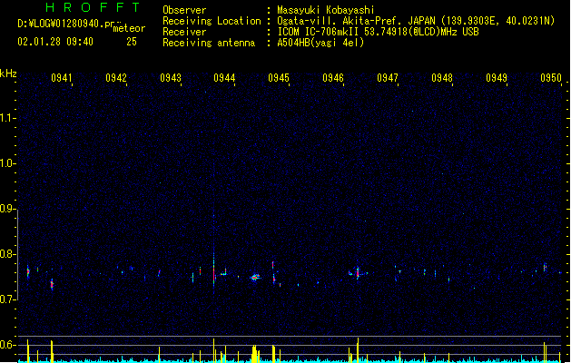Click the 0949 time marker

tap(497, 77)
